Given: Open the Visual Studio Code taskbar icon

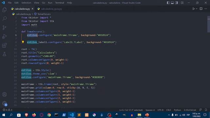Looking at the screenshot, I should pos(72,115).
